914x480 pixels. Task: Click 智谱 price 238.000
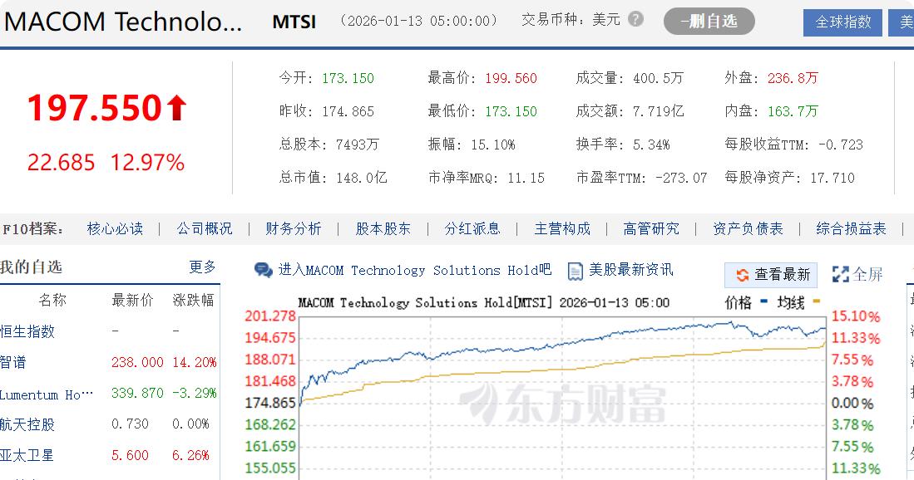137,362
